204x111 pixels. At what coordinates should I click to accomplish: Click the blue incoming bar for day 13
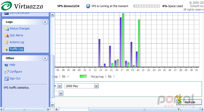[x=99, y=53]
